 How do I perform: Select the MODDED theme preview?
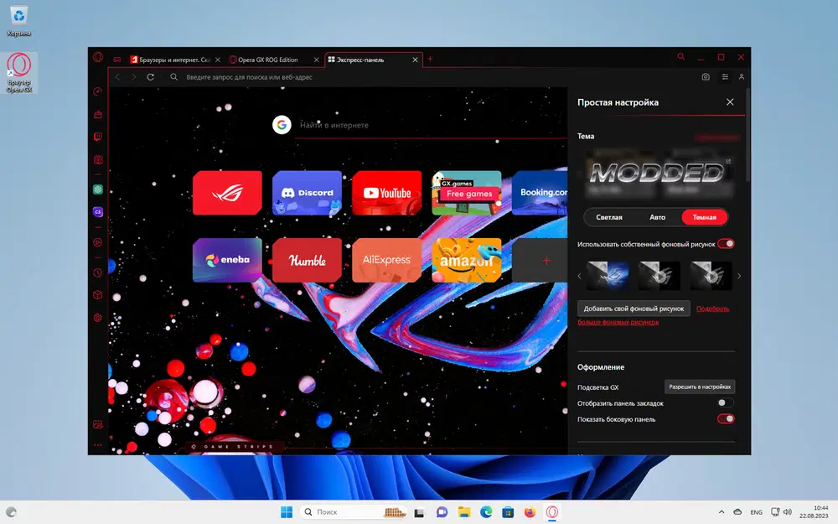pos(657,174)
